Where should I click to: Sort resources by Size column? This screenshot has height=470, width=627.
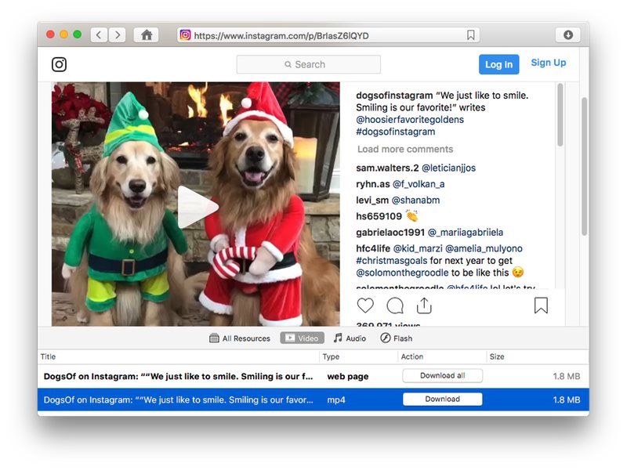point(538,356)
